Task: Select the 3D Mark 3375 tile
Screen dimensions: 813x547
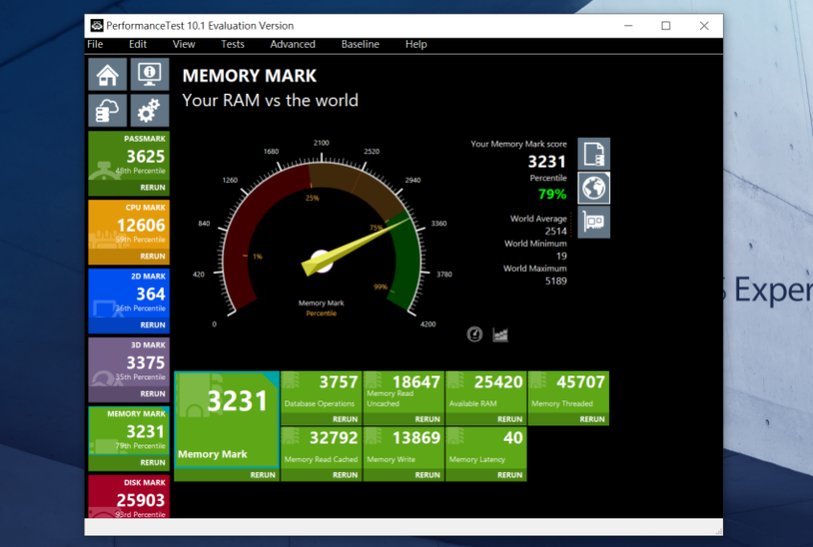Action: coord(128,362)
